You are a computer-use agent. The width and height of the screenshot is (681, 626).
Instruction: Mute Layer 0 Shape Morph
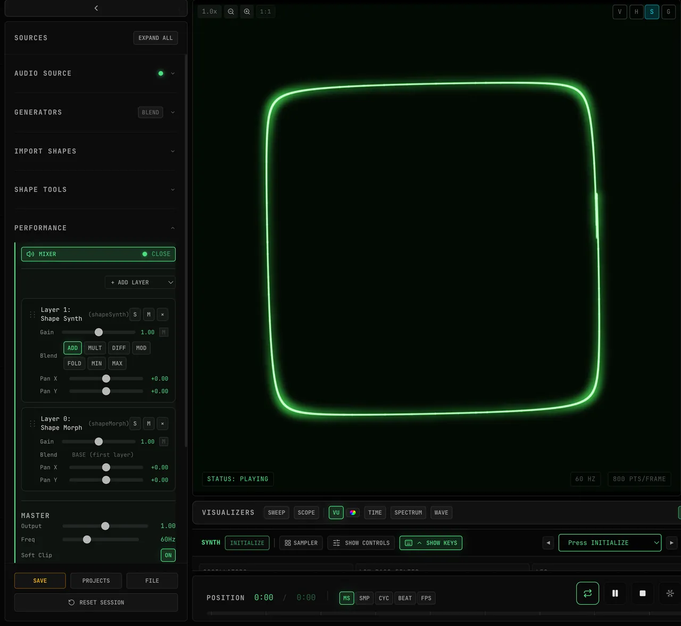pyautogui.click(x=148, y=424)
